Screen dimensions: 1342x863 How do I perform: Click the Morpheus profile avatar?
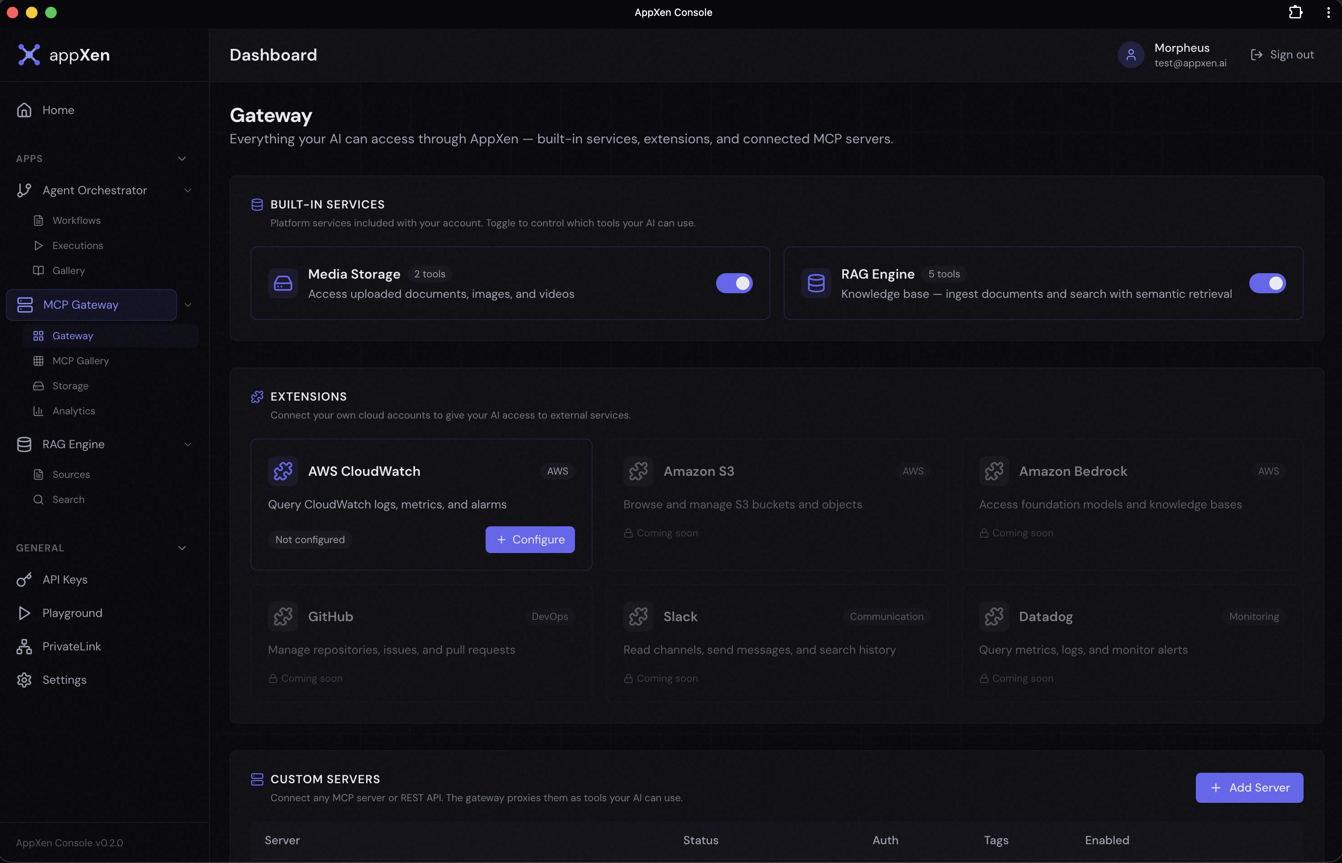[x=1130, y=54]
